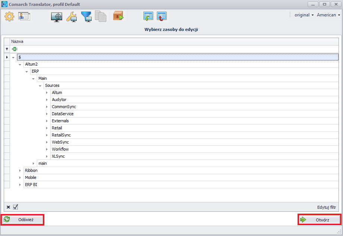Expand the XLSync node
Viewport: 343px width, 236px height.
47,157
